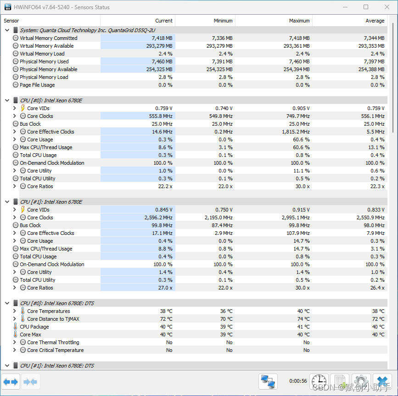Click the close sensors X icon

point(382,381)
